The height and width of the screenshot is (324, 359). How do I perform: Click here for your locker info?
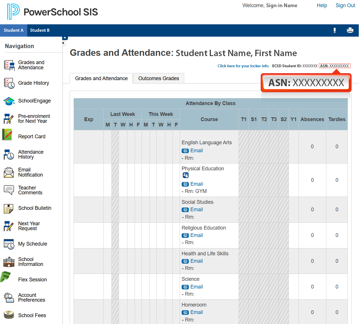pos(243,66)
